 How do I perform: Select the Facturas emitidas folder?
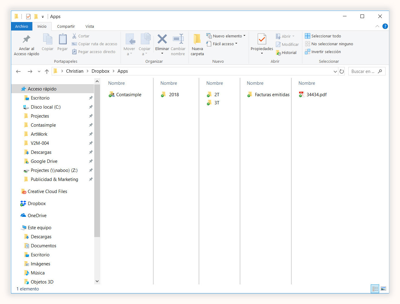[268, 95]
